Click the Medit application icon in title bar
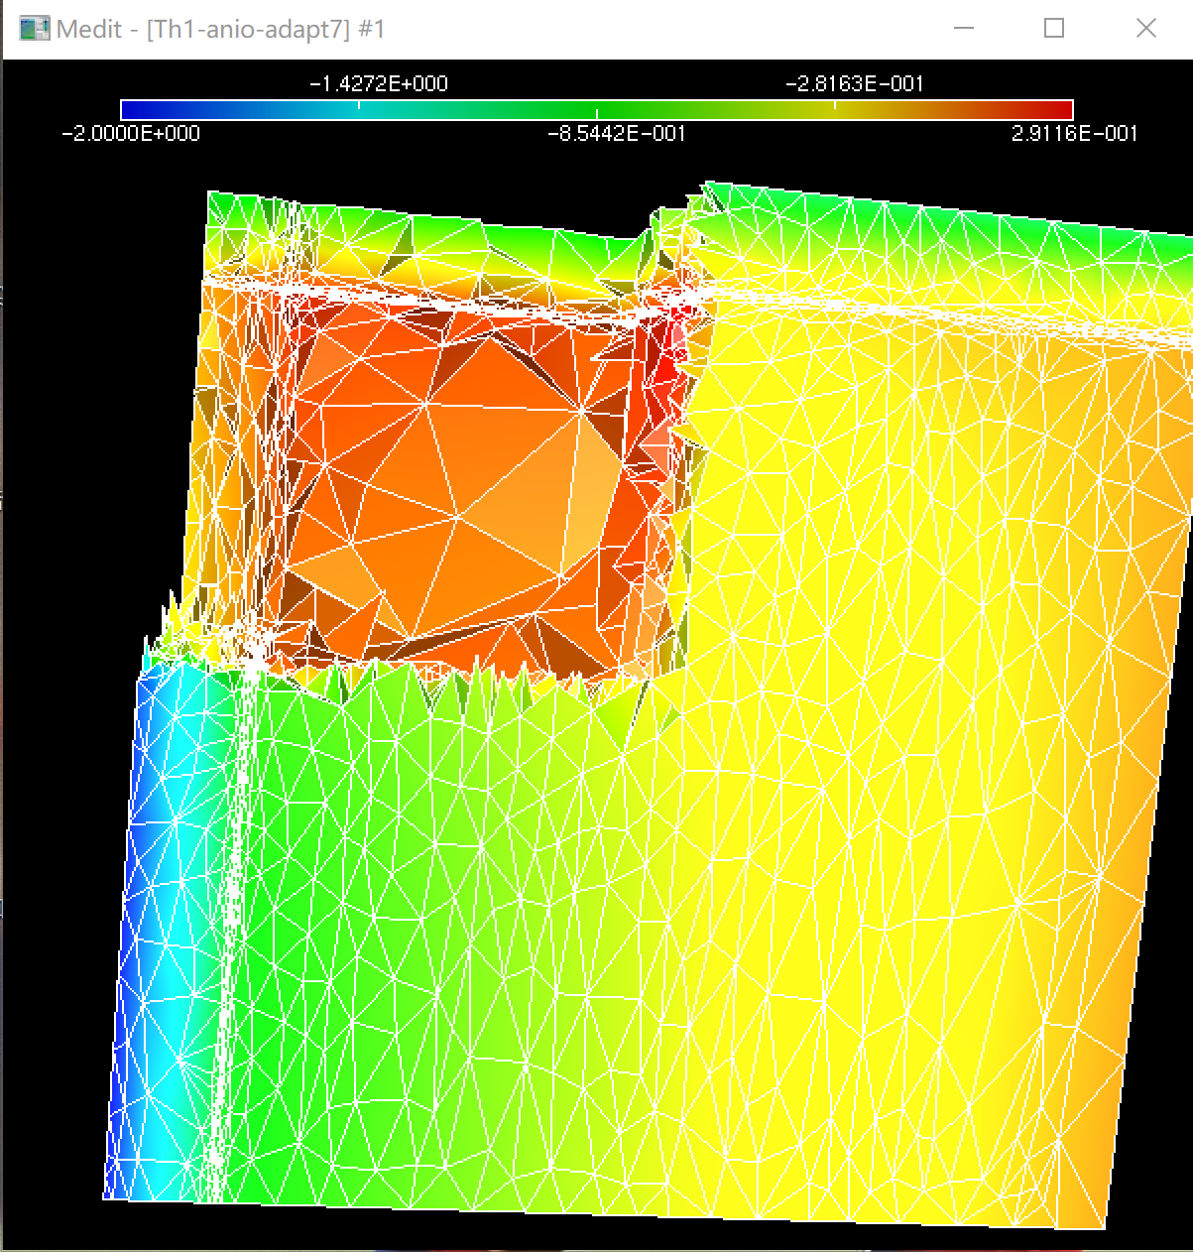This screenshot has width=1193, height=1252. click(35, 29)
